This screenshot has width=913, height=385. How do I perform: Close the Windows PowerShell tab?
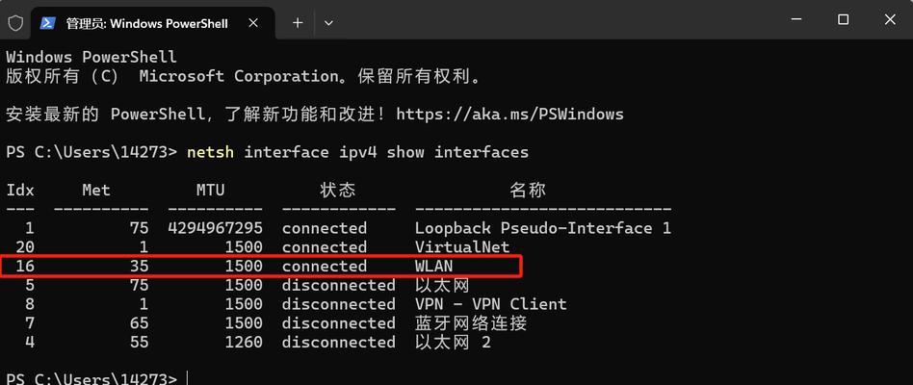252,23
